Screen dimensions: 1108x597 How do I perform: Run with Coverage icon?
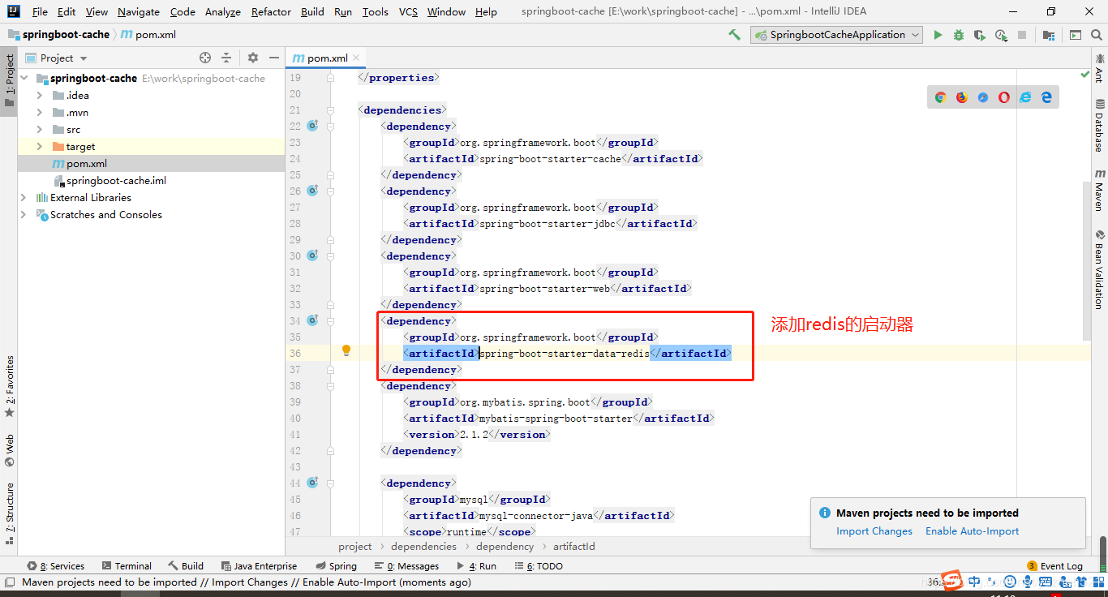(980, 35)
